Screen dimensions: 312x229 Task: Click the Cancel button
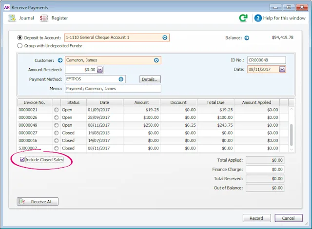289,218
